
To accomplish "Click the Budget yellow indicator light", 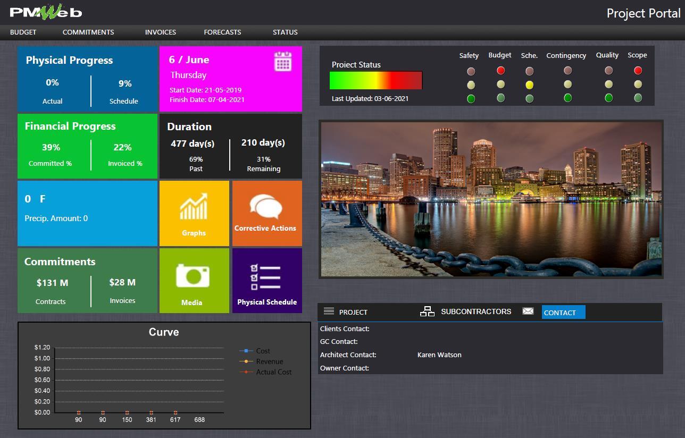I will pos(500,84).
